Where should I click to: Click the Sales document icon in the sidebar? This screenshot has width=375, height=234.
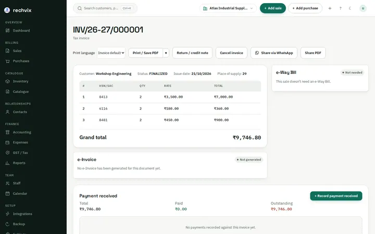[x=8, y=51]
